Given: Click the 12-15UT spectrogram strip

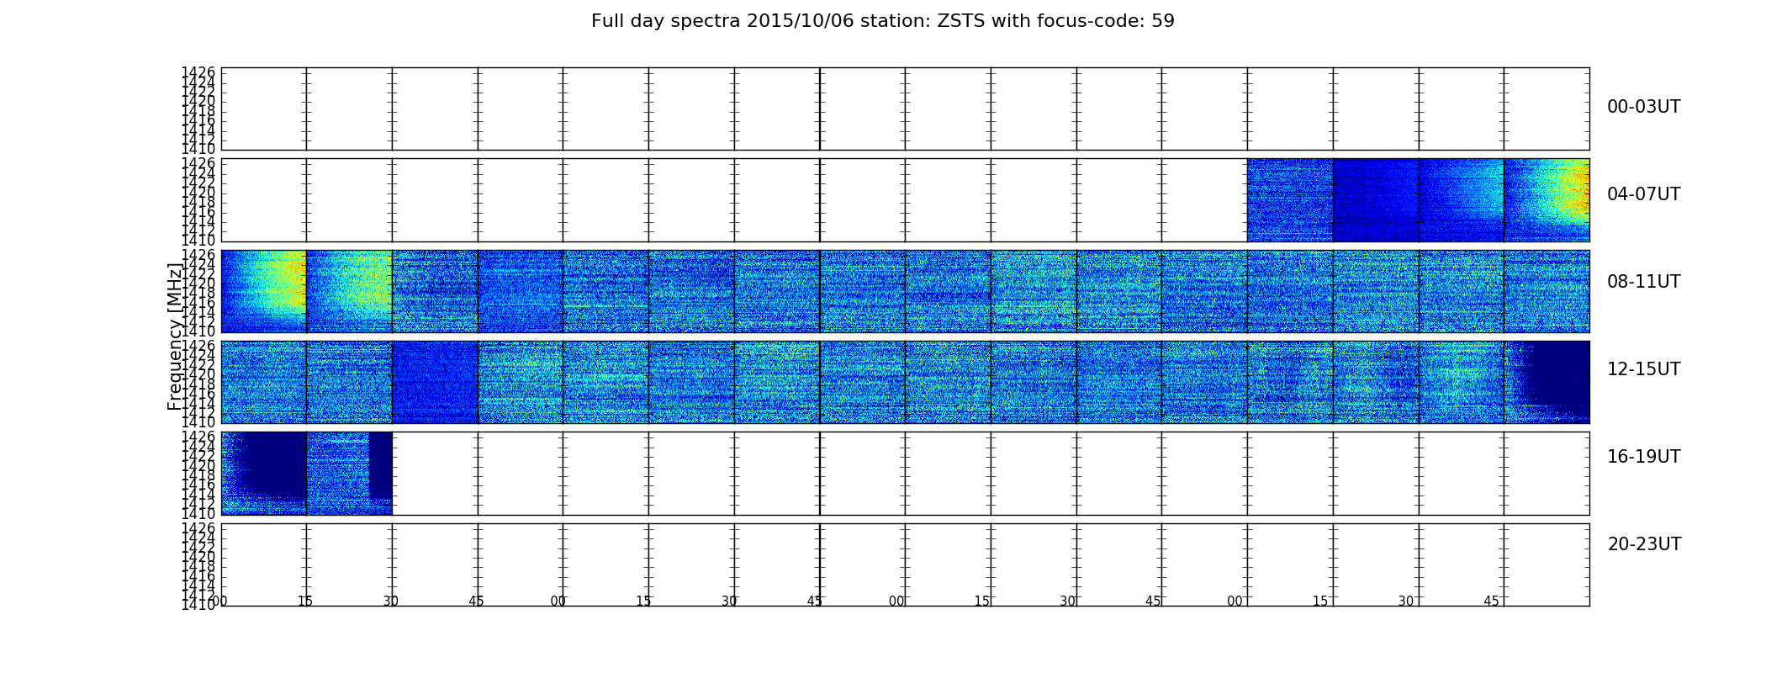Looking at the screenshot, I should [905, 382].
